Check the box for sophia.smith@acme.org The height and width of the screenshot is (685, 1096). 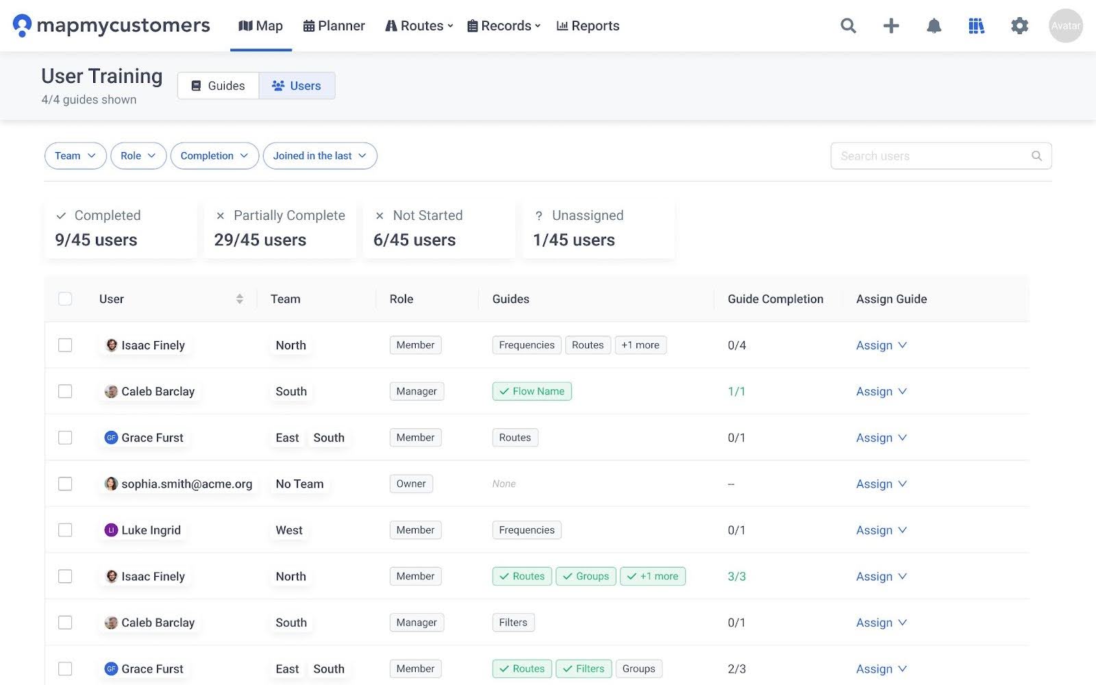pos(65,484)
